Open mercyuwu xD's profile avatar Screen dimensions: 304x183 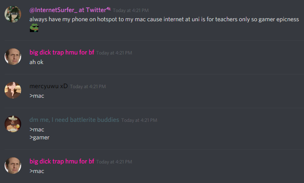point(13,90)
